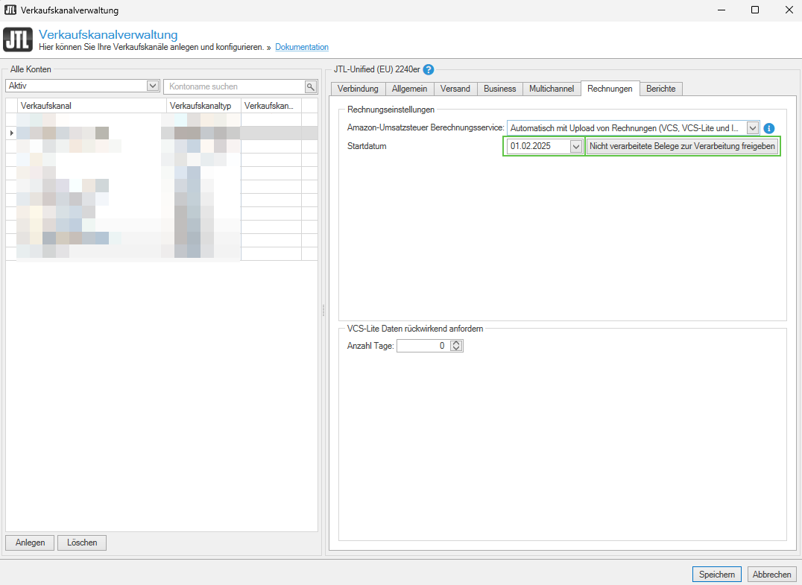This screenshot has width=802, height=585.
Task: Open the Multichannel tab
Action: click(552, 89)
